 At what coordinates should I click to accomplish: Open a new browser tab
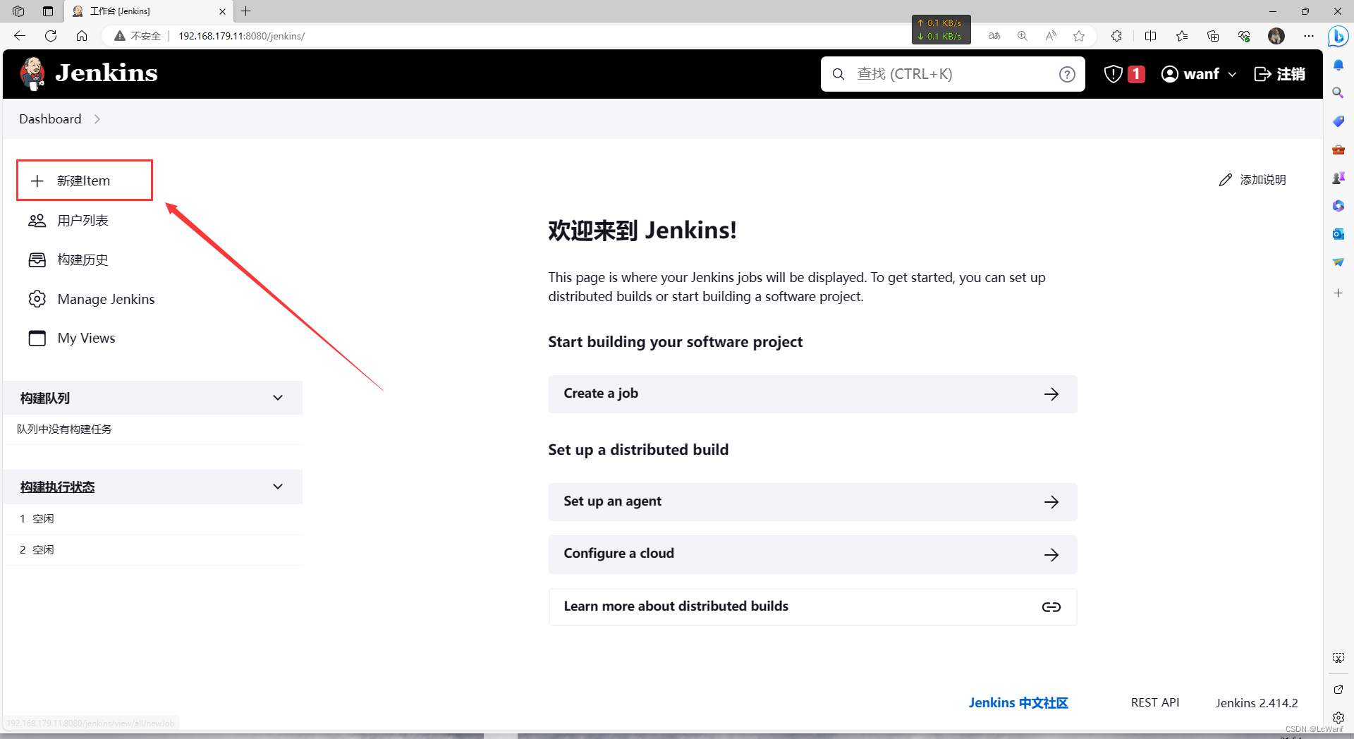pyautogui.click(x=246, y=11)
